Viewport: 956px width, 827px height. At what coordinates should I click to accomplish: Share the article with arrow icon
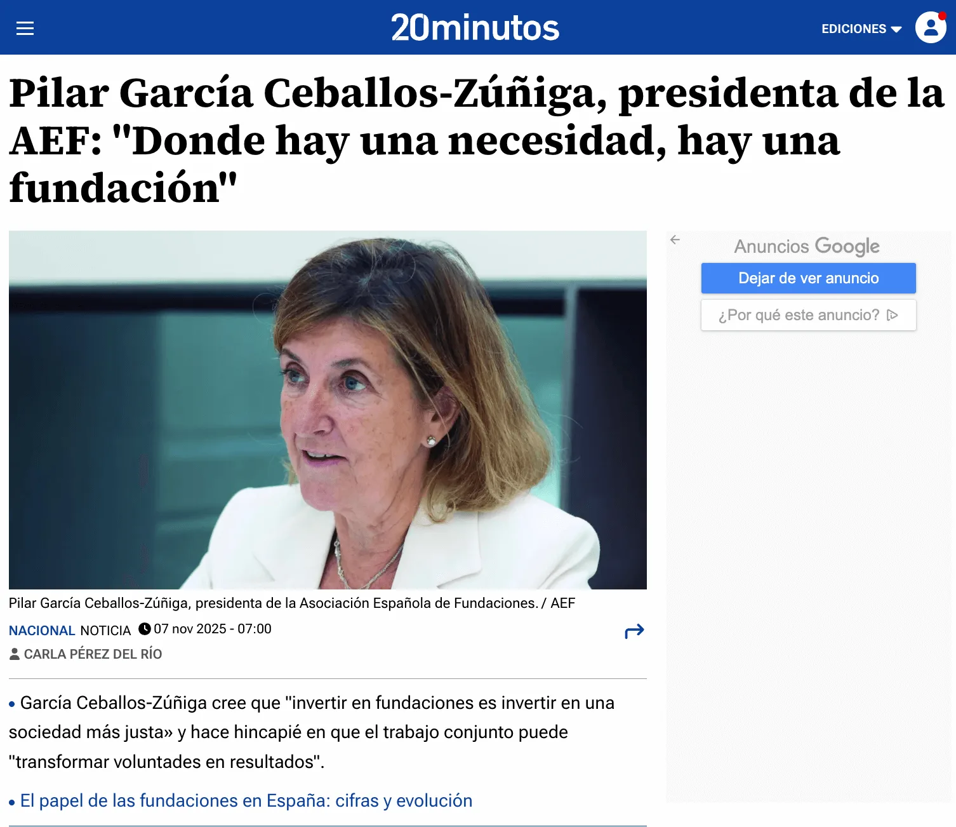click(x=634, y=631)
